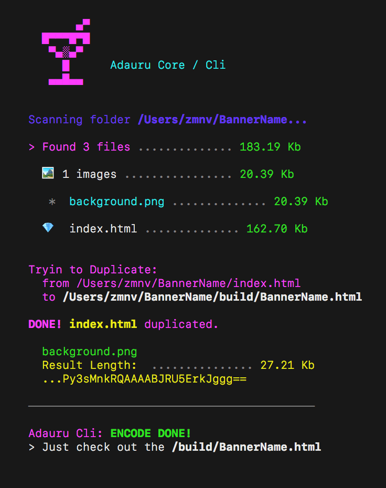Click the white 'index.html' file name

pos(103,229)
